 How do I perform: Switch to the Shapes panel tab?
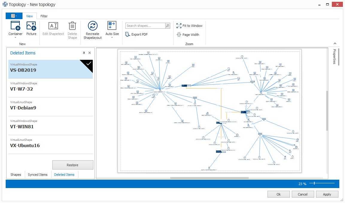(16, 175)
